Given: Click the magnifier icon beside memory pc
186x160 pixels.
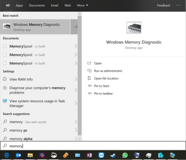Looking at the screenshot, I should 5,130.
